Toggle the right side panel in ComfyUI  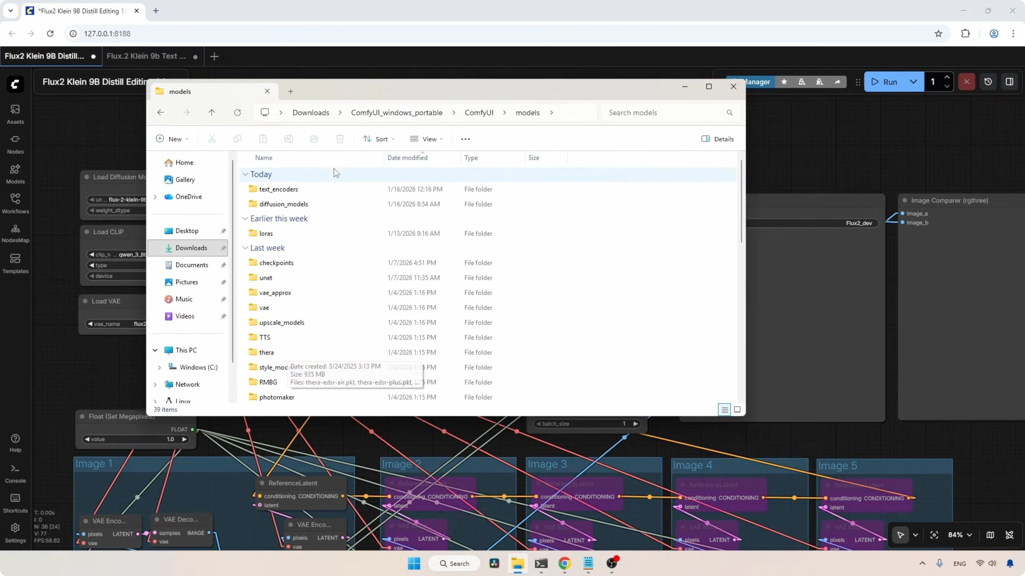click(1009, 82)
